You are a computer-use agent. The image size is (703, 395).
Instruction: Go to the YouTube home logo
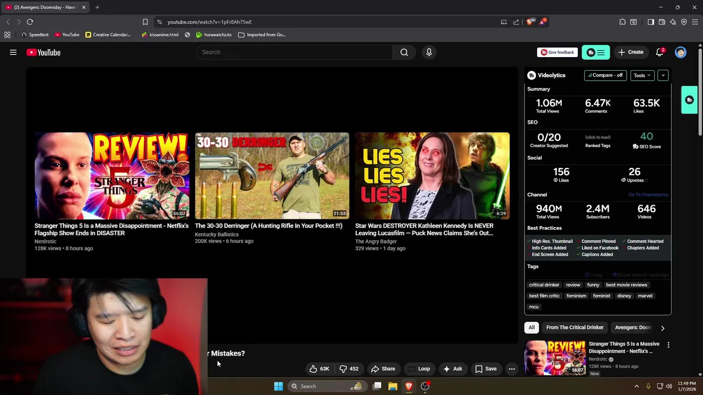(43, 53)
